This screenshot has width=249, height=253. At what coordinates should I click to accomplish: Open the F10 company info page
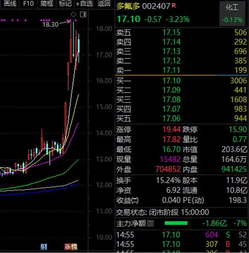[28, 4]
